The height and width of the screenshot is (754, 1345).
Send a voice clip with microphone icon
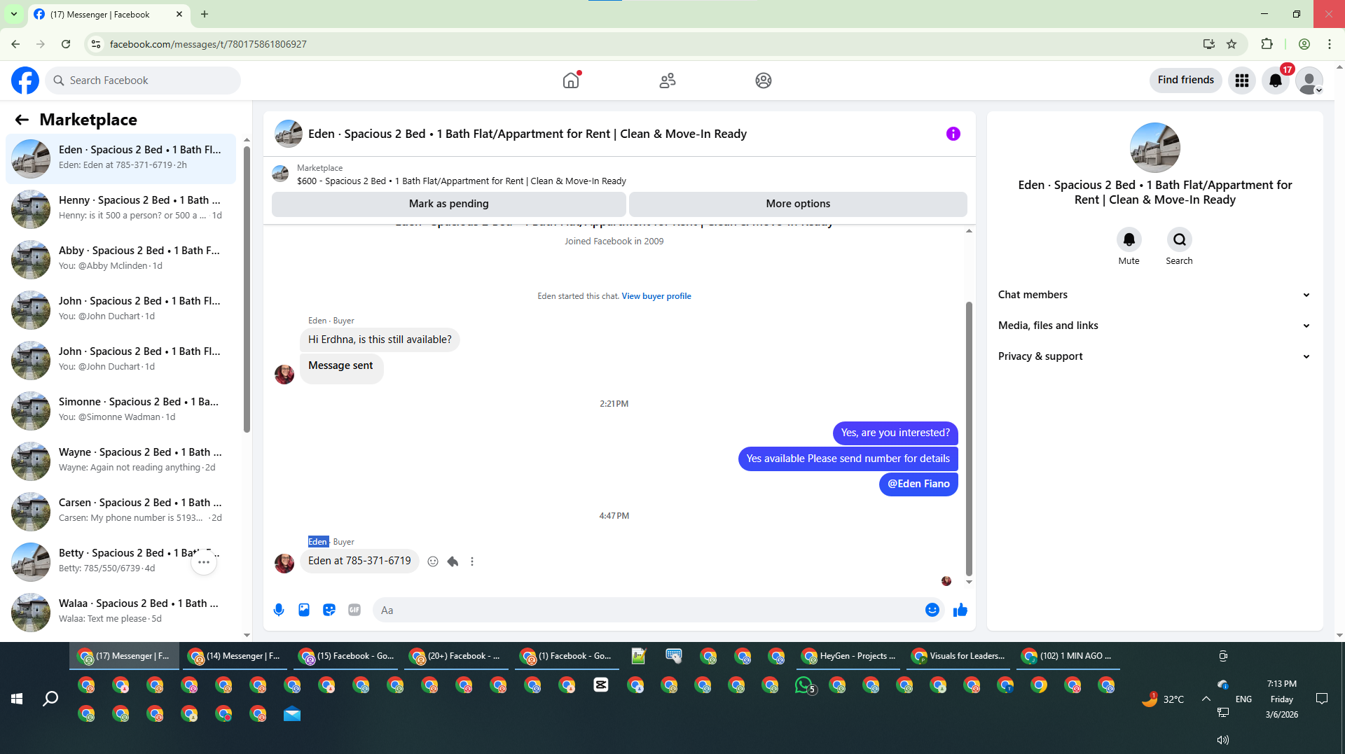(279, 610)
